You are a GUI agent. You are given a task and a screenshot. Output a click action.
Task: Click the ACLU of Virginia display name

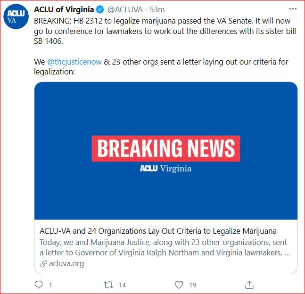click(64, 9)
